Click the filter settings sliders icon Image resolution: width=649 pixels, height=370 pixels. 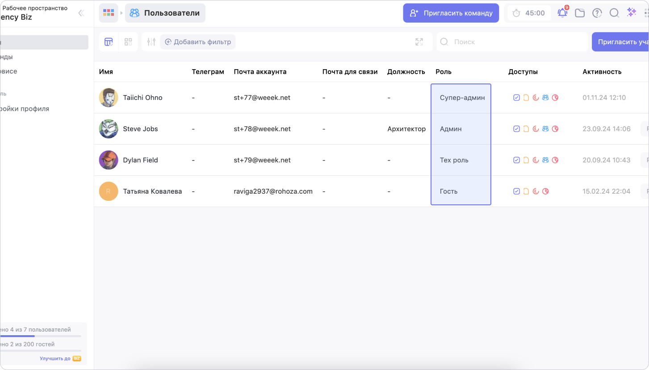coord(151,42)
